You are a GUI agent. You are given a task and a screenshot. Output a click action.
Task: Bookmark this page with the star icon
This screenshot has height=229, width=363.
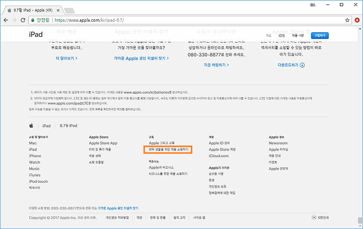(x=347, y=20)
